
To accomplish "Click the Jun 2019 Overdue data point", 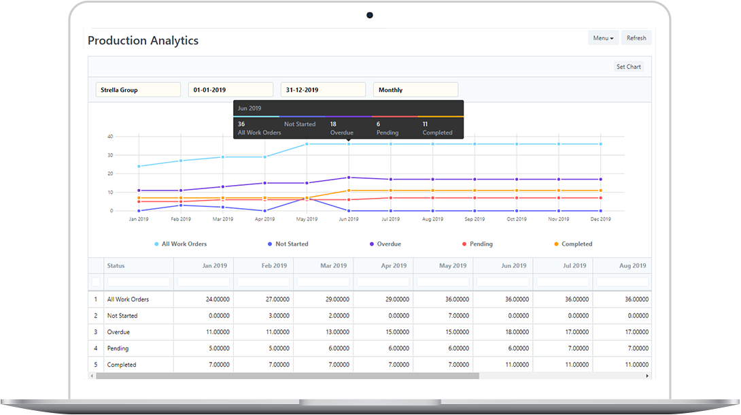I will pyautogui.click(x=349, y=178).
